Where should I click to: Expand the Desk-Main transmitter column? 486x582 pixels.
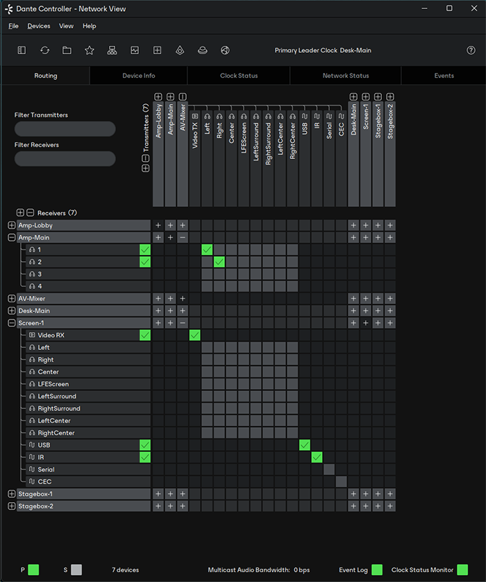(353, 97)
